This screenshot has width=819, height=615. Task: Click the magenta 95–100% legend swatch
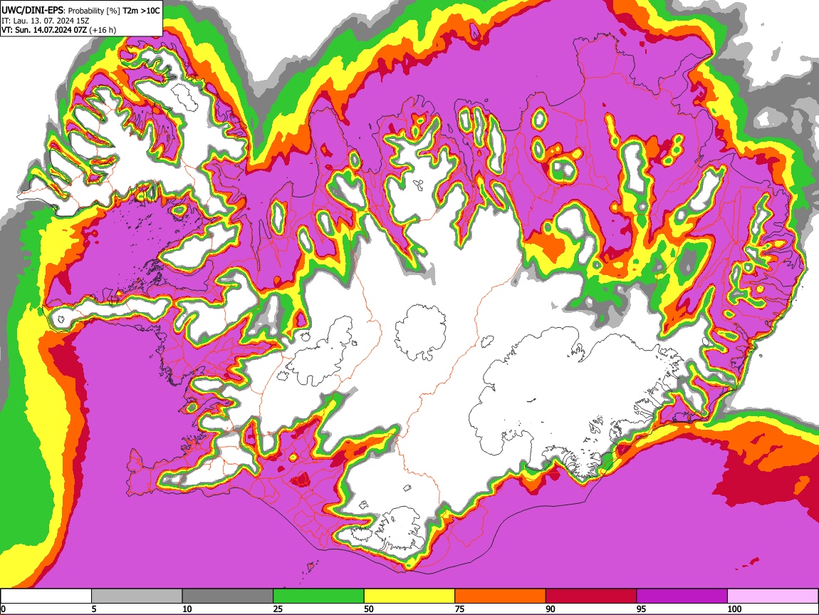pyautogui.click(x=682, y=596)
